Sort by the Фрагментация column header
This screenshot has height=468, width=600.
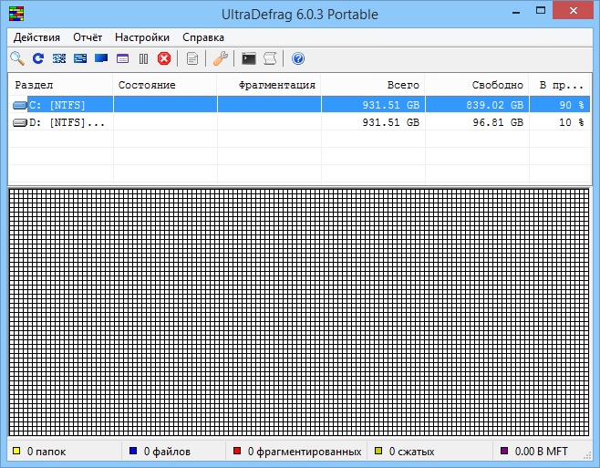tap(269, 85)
